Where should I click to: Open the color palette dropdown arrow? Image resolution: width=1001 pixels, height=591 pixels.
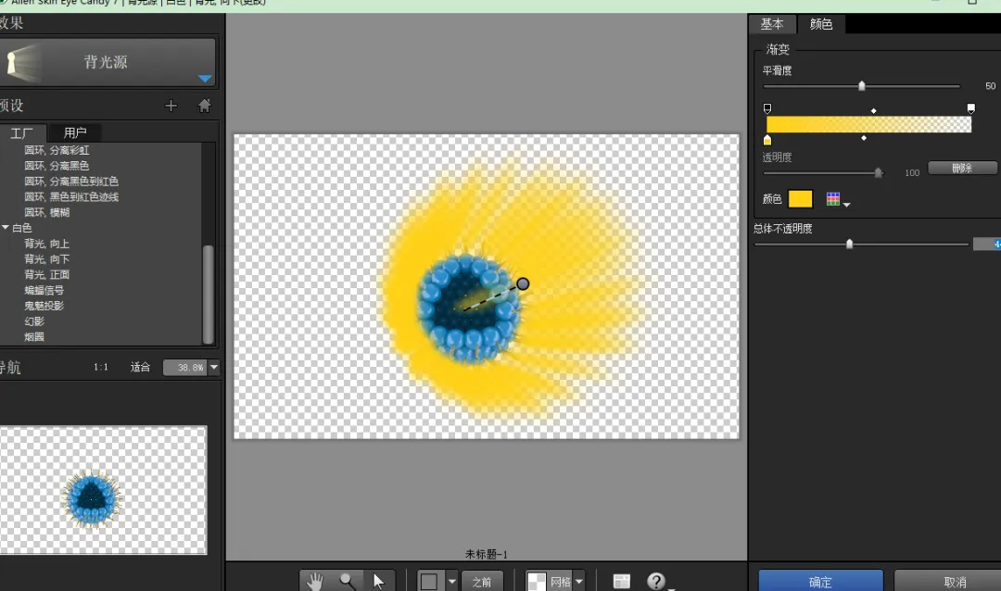(847, 204)
